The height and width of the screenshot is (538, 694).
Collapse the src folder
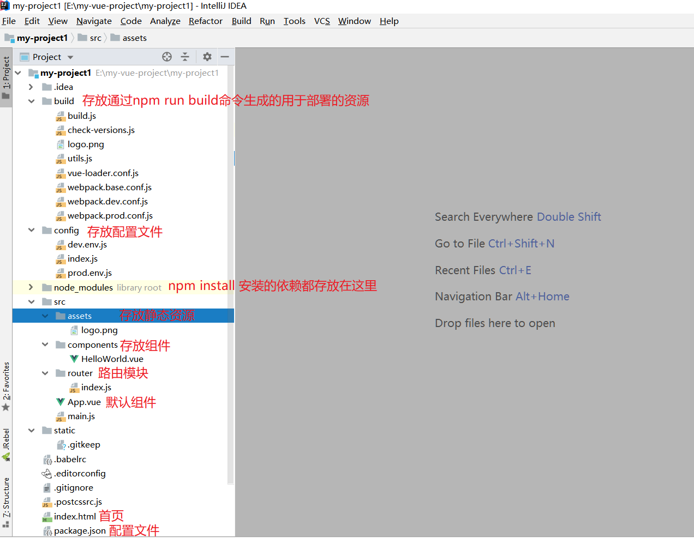31,301
